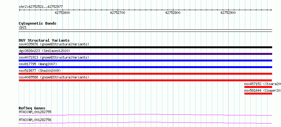Click the 42752700 ruler position label
The height and width of the screenshot is (127, 281).
(x=117, y=13)
